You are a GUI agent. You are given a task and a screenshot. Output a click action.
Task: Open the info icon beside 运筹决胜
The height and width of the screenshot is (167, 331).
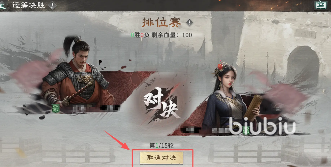click(x=52, y=5)
